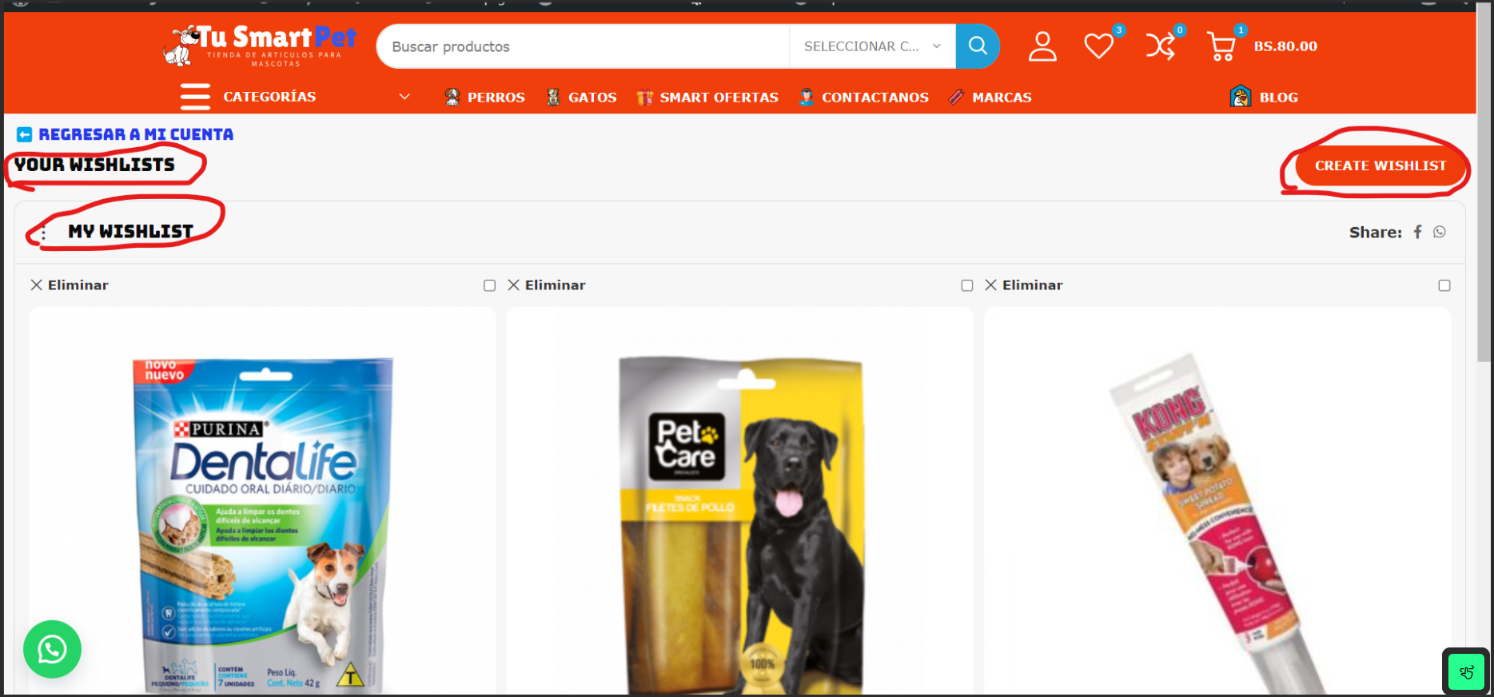
Task: Click the Perros dog icon
Action: [452, 97]
